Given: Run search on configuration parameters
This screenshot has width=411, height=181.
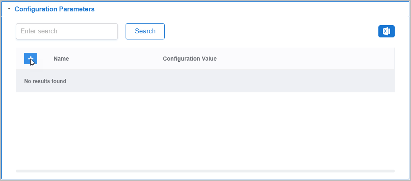Looking at the screenshot, I should pos(145,31).
